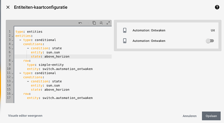The image size is (224, 123).
Task: Open find and replace in editor
Action: coord(101,23)
